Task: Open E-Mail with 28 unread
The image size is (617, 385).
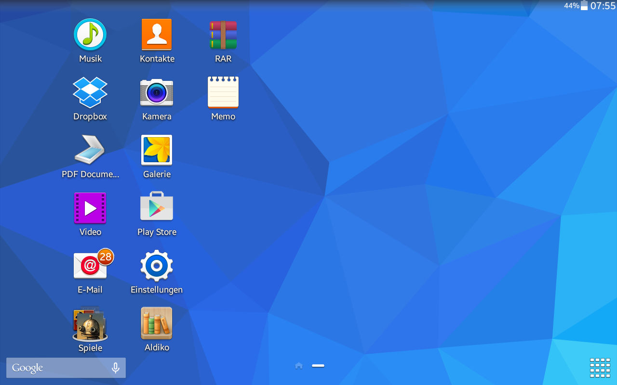Action: click(x=90, y=266)
